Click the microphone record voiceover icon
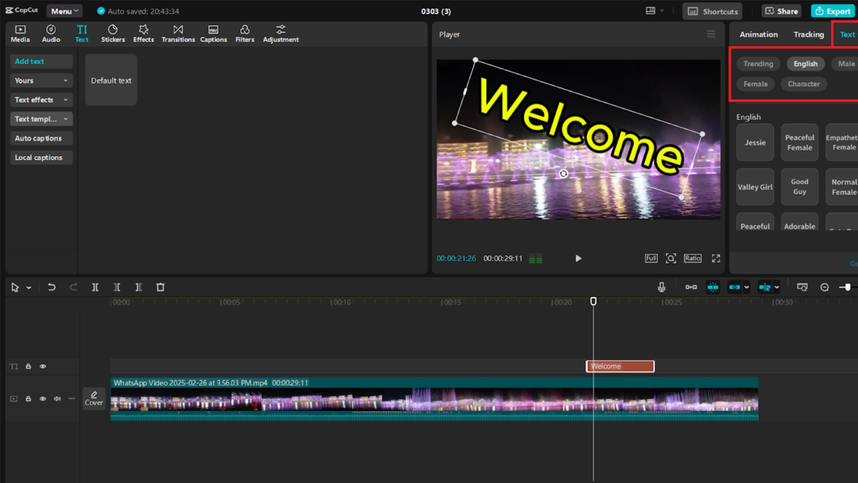 [x=661, y=287]
